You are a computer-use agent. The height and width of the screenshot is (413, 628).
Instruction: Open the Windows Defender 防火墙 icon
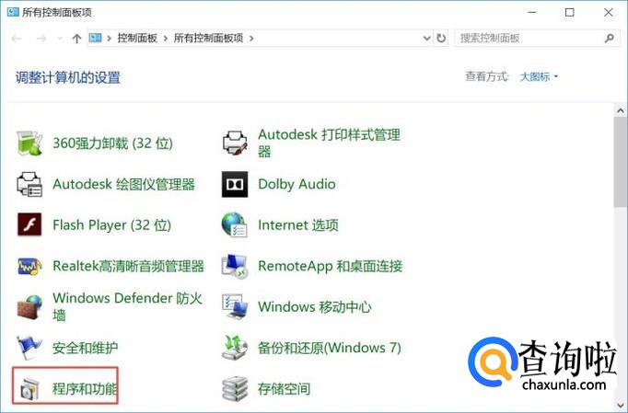tap(29, 307)
